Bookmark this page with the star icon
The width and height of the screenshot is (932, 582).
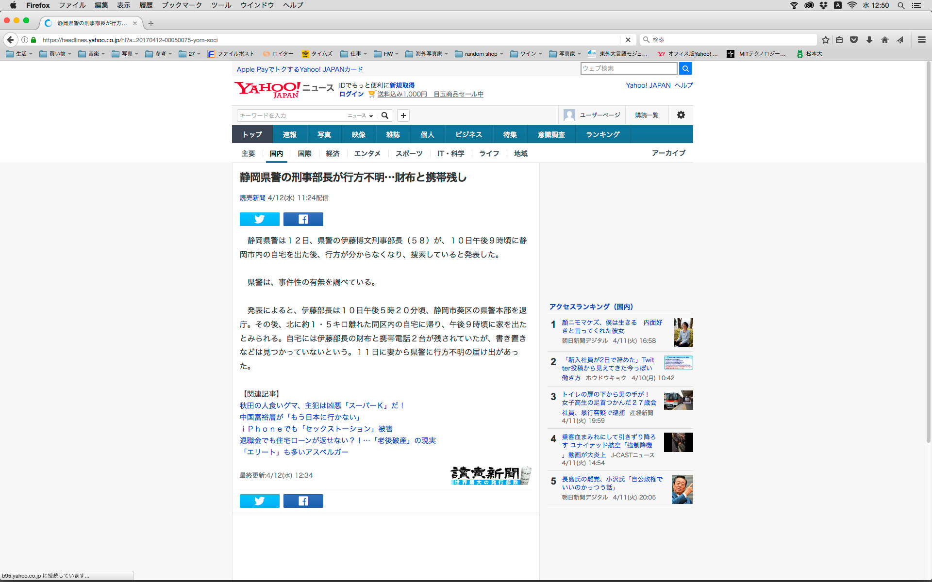825,40
